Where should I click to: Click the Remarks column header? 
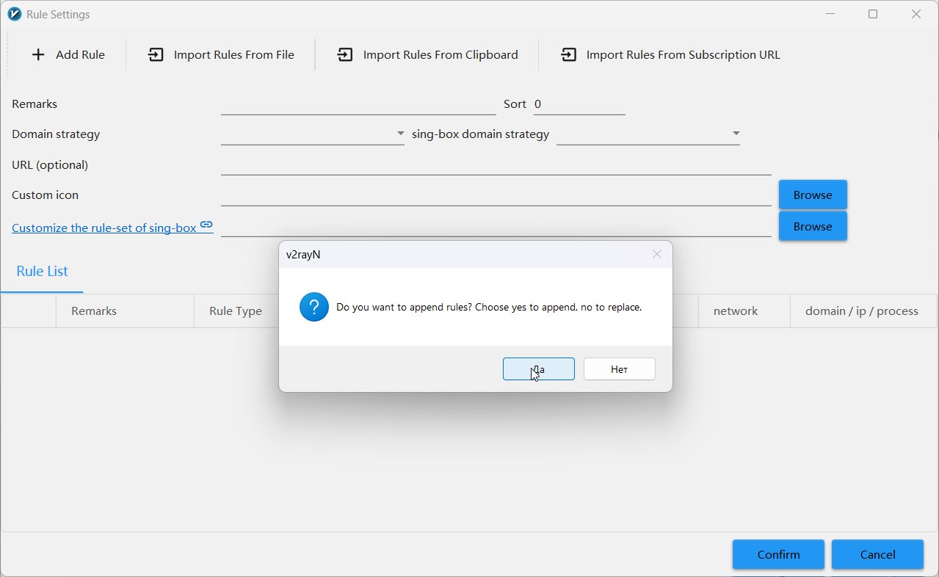tap(125, 311)
